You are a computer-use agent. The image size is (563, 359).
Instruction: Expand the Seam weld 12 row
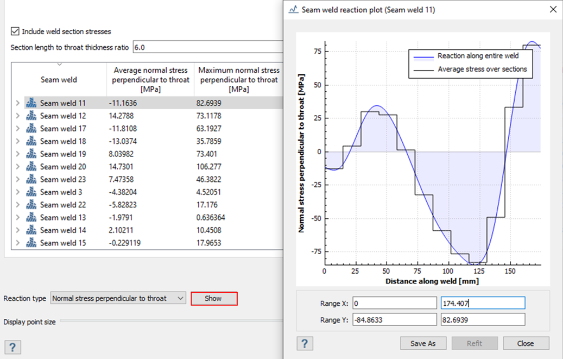[17, 116]
